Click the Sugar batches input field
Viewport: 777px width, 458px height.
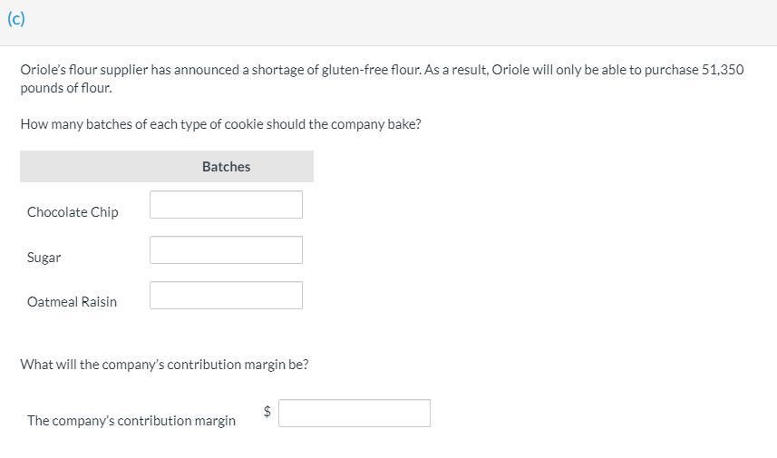coord(226,250)
